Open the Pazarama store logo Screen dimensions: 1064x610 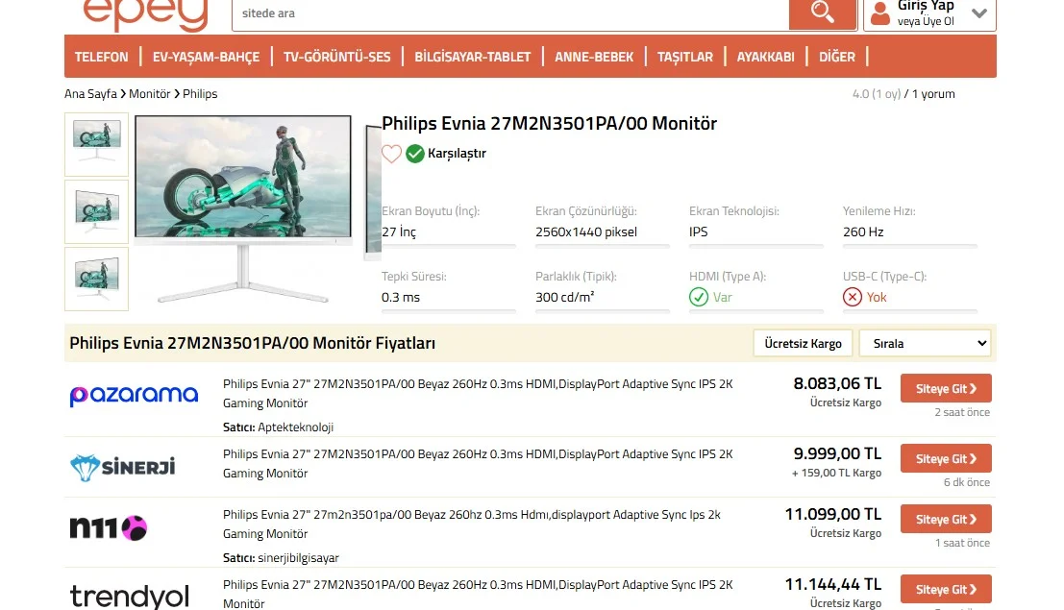[134, 396]
